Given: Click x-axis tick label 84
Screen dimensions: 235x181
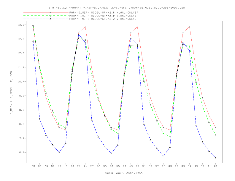Looking at the screenshot, I should coord(216,166).
